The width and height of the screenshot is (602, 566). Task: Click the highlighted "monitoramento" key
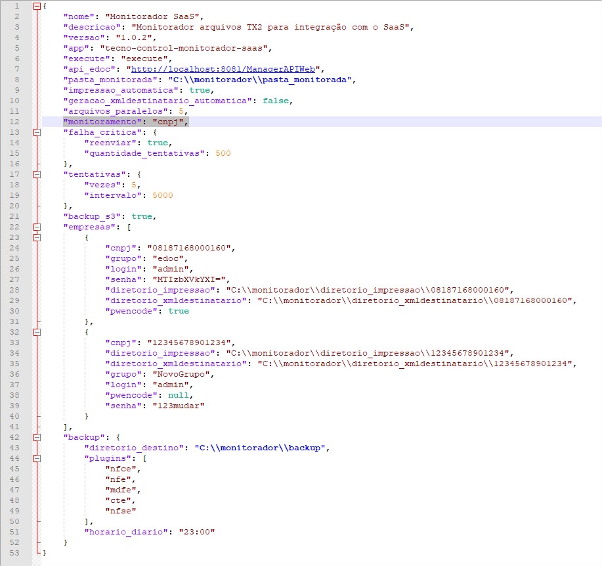pyautogui.click(x=102, y=122)
